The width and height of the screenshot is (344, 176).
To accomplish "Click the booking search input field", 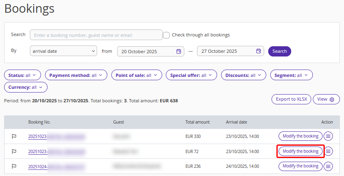I will coord(96,35).
